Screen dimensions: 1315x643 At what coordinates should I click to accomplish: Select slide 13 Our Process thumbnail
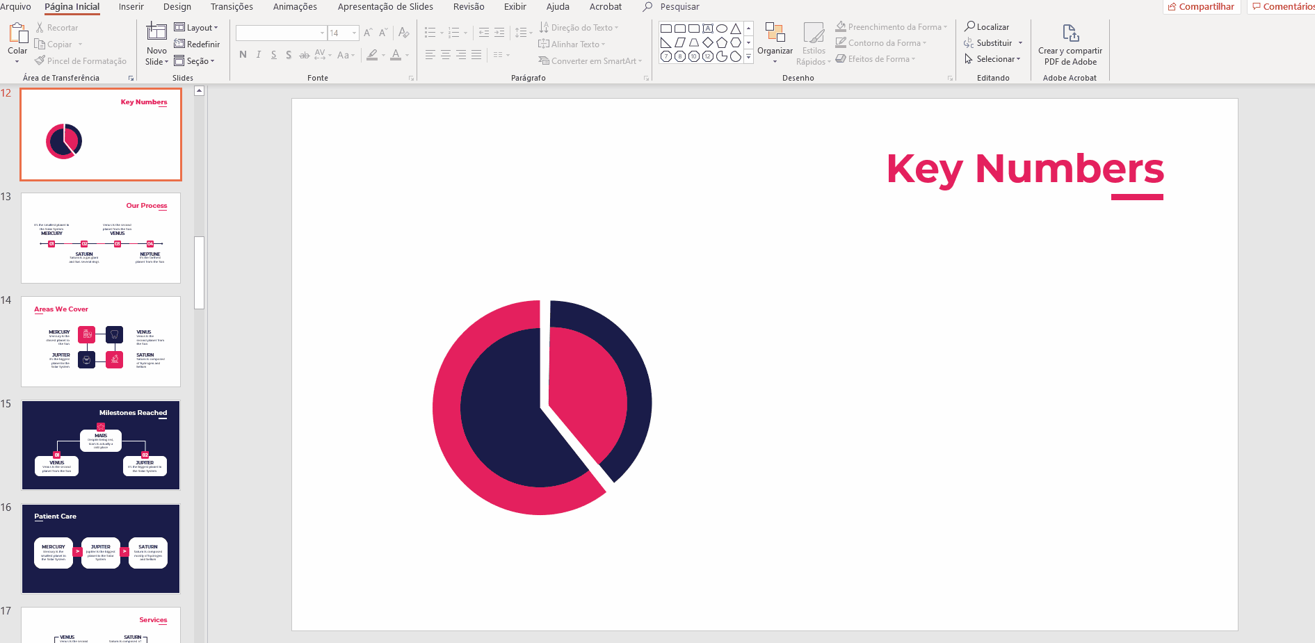[x=101, y=238]
